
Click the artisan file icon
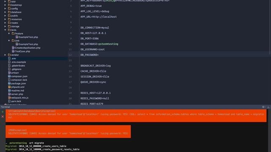(x=9, y=73)
